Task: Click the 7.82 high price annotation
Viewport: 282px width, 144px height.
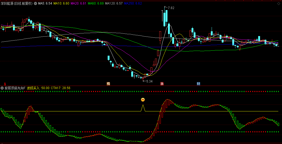Action: pos(171,8)
